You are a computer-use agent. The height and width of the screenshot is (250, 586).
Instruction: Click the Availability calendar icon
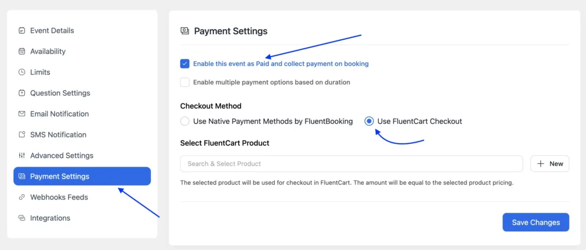(22, 51)
